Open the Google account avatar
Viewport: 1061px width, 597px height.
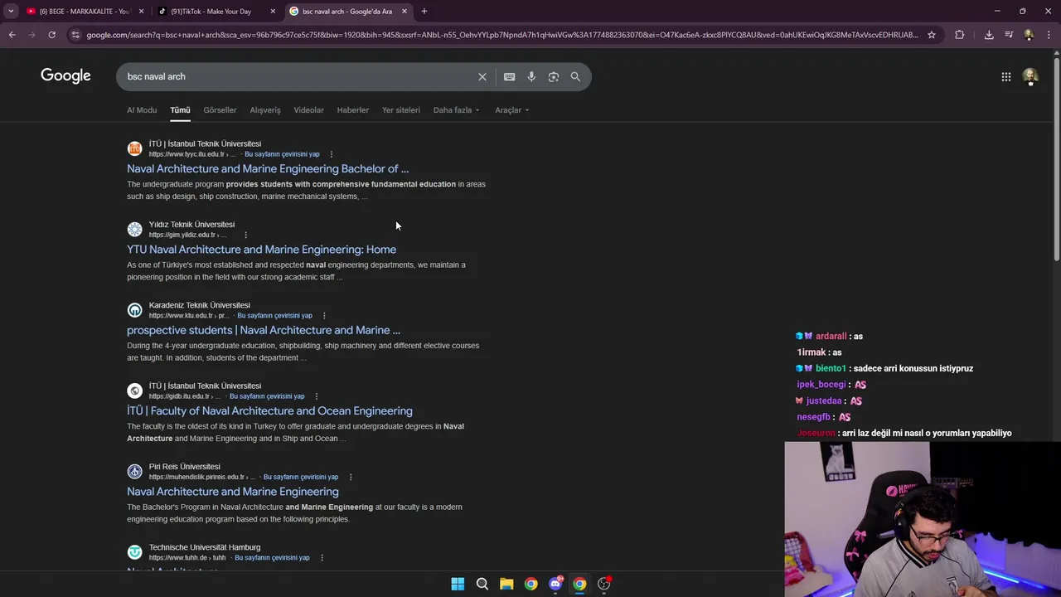point(1030,76)
